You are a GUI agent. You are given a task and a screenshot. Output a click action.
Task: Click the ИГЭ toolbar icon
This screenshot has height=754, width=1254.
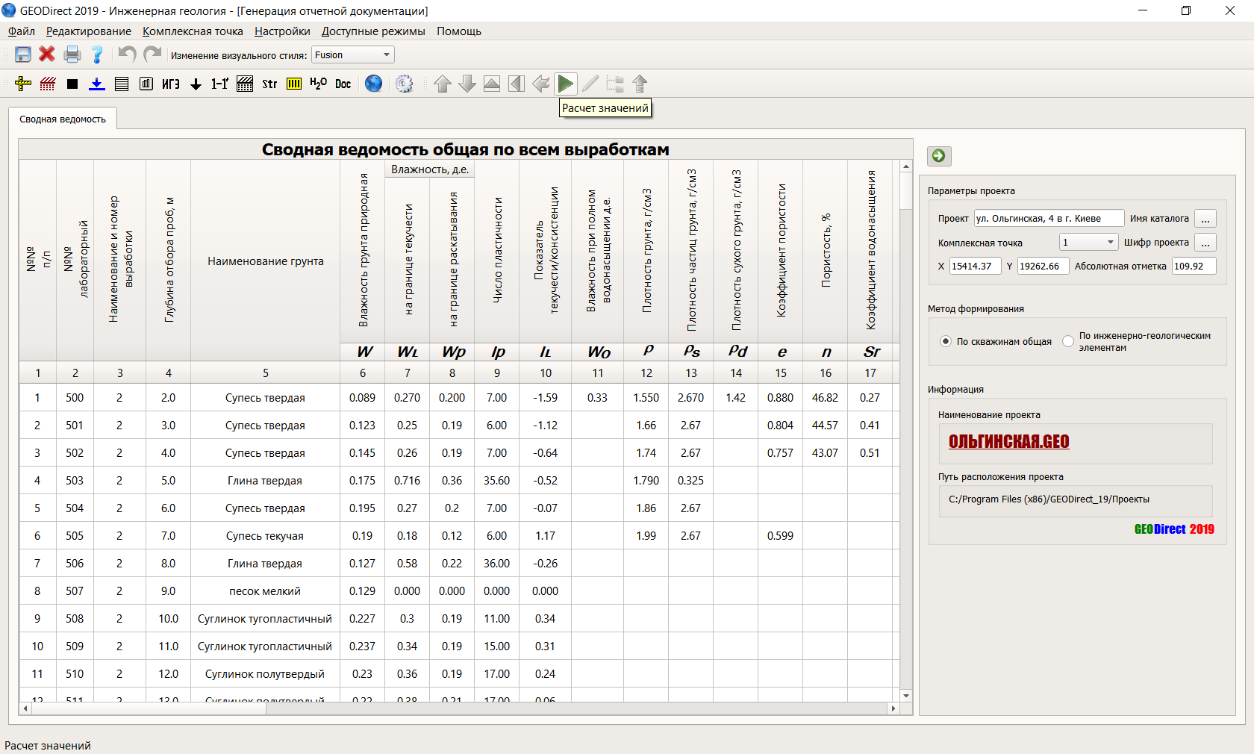click(x=171, y=84)
